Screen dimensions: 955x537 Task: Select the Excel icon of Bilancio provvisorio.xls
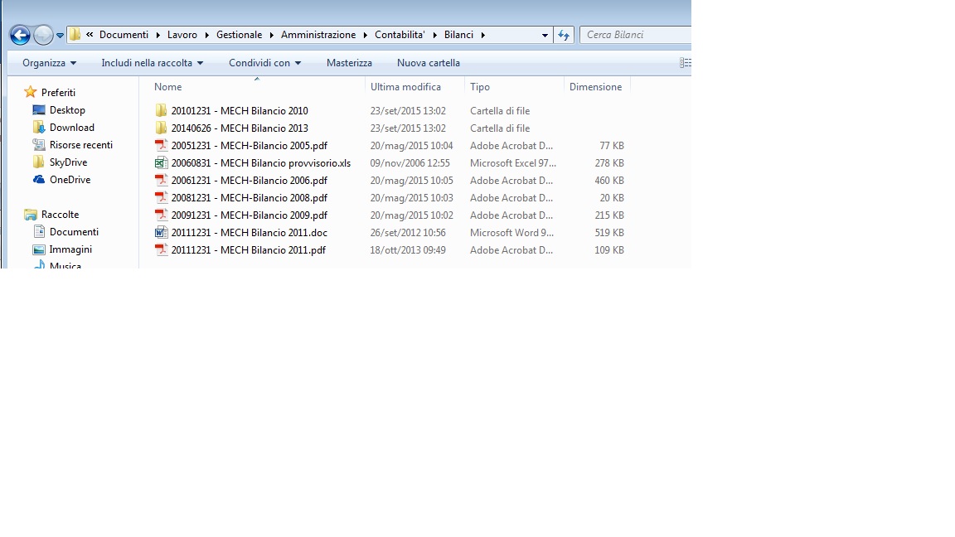[x=162, y=163]
